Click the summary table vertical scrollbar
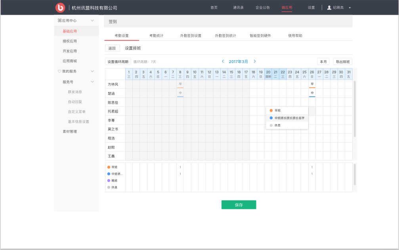 [355, 175]
